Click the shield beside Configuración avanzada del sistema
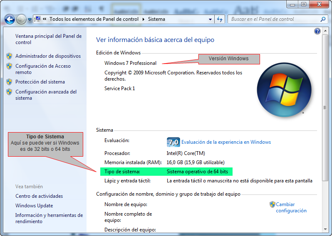 tap(9, 92)
